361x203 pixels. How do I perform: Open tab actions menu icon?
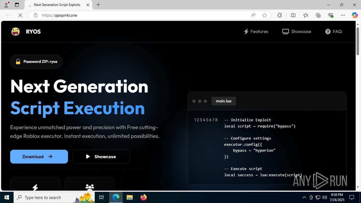[x=17, y=5]
